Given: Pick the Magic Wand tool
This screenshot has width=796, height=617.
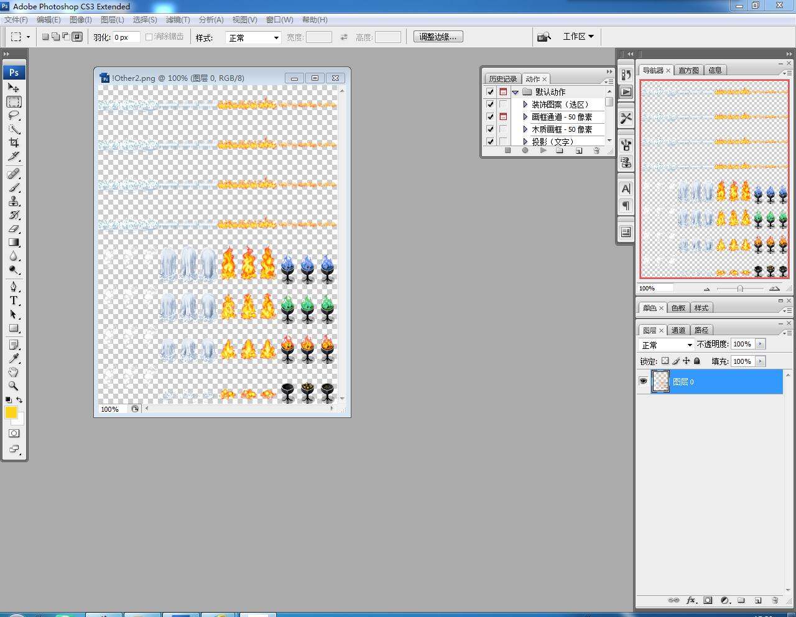Looking at the screenshot, I should coord(14,129).
